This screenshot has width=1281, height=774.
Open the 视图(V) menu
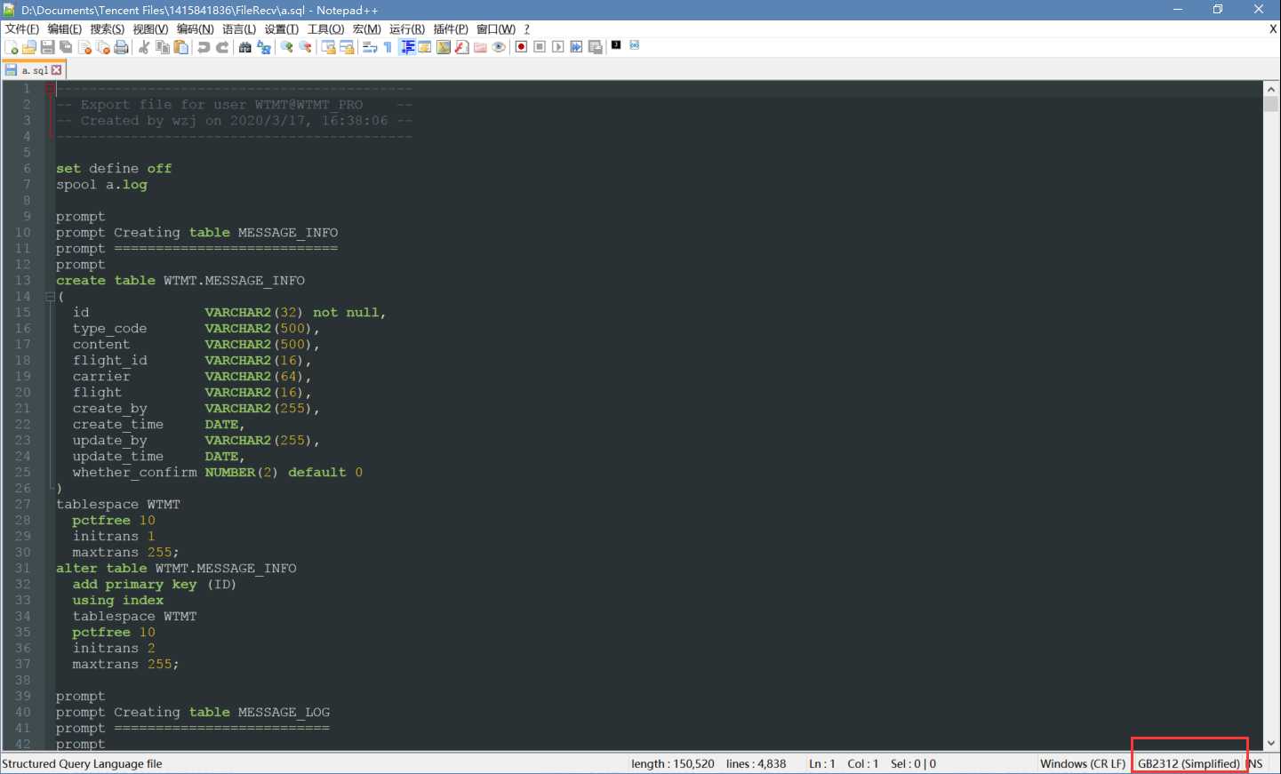(150, 29)
